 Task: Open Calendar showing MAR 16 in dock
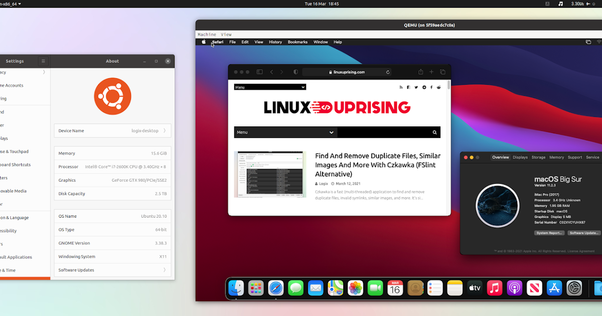[x=395, y=288]
